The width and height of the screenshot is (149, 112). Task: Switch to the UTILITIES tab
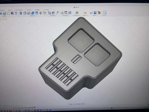46,10
